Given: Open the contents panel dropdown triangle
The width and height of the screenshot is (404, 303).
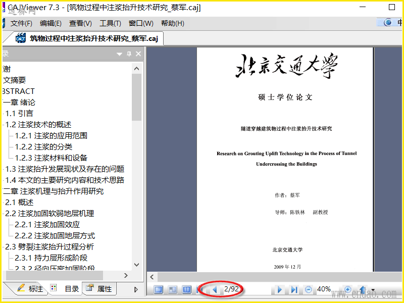Looking at the screenshot, I should point(119,54).
